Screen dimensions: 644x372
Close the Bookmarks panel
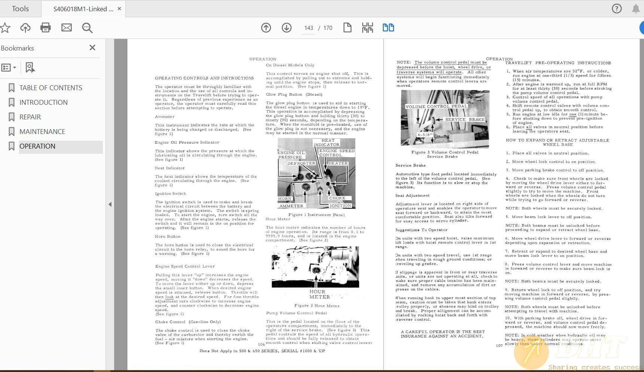click(x=92, y=48)
